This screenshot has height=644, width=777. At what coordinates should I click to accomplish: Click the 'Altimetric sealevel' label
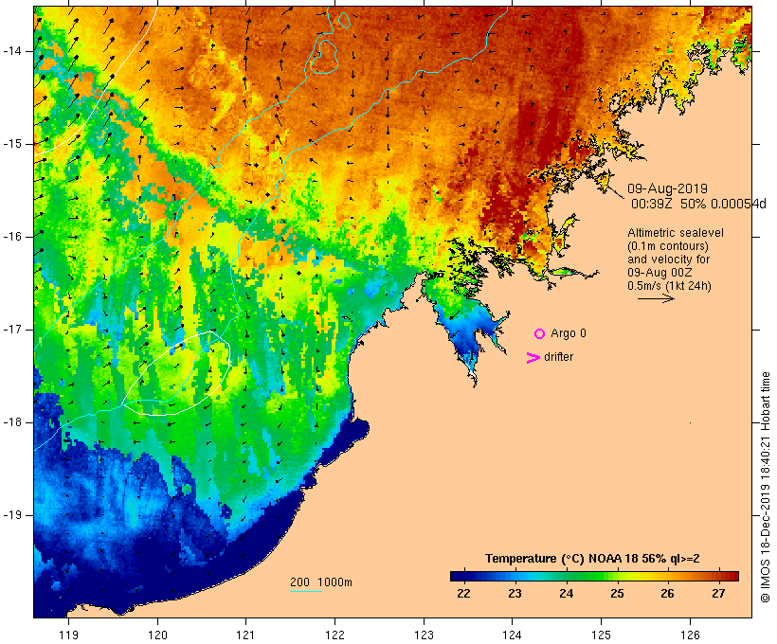tap(676, 233)
